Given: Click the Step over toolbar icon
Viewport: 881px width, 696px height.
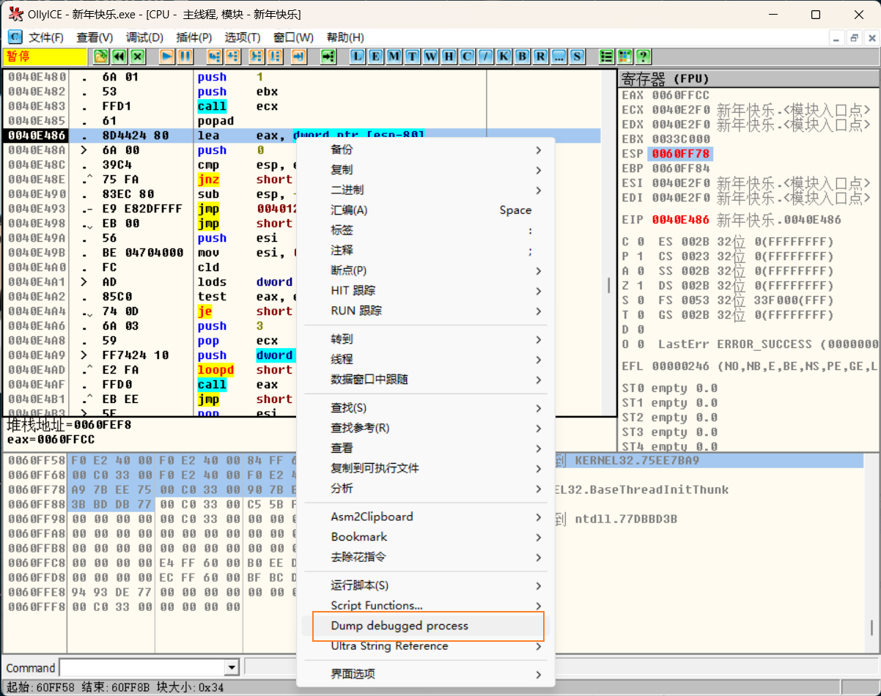Looking at the screenshot, I should click(232, 56).
